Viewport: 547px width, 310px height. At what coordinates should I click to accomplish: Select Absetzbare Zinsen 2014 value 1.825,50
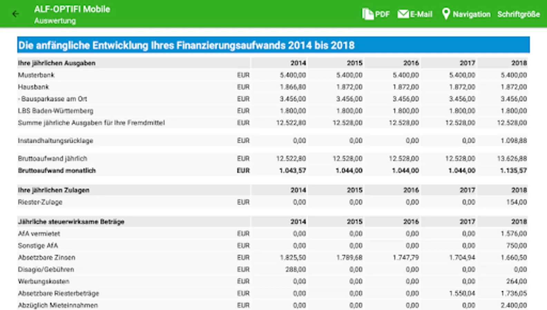(293, 258)
